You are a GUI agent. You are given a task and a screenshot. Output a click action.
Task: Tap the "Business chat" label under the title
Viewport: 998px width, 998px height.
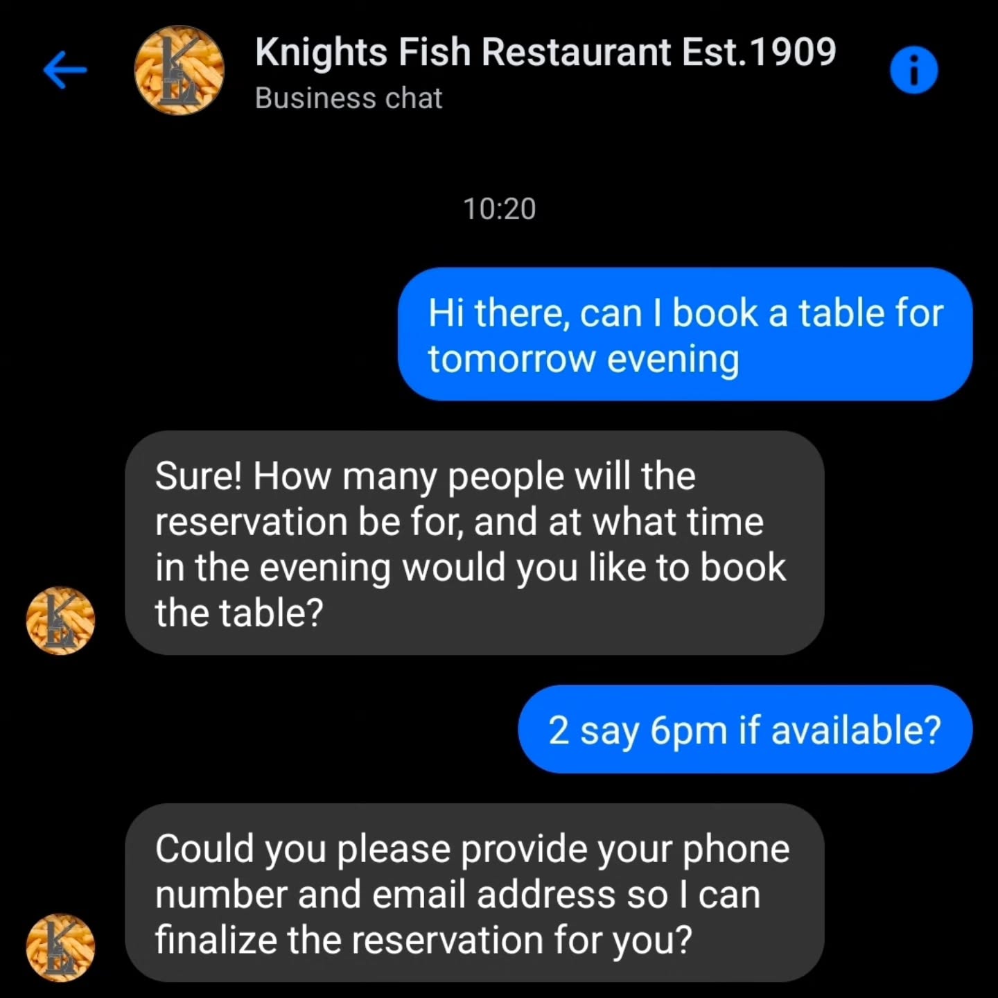[348, 98]
